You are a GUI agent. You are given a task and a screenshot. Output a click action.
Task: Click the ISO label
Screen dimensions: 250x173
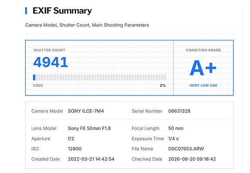coord(35,149)
